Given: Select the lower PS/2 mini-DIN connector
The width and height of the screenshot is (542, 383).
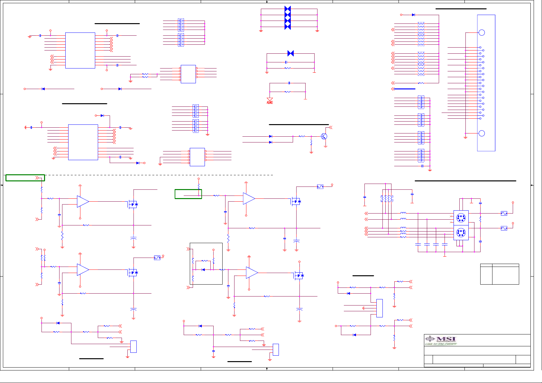Looking at the screenshot, I should (x=461, y=233).
